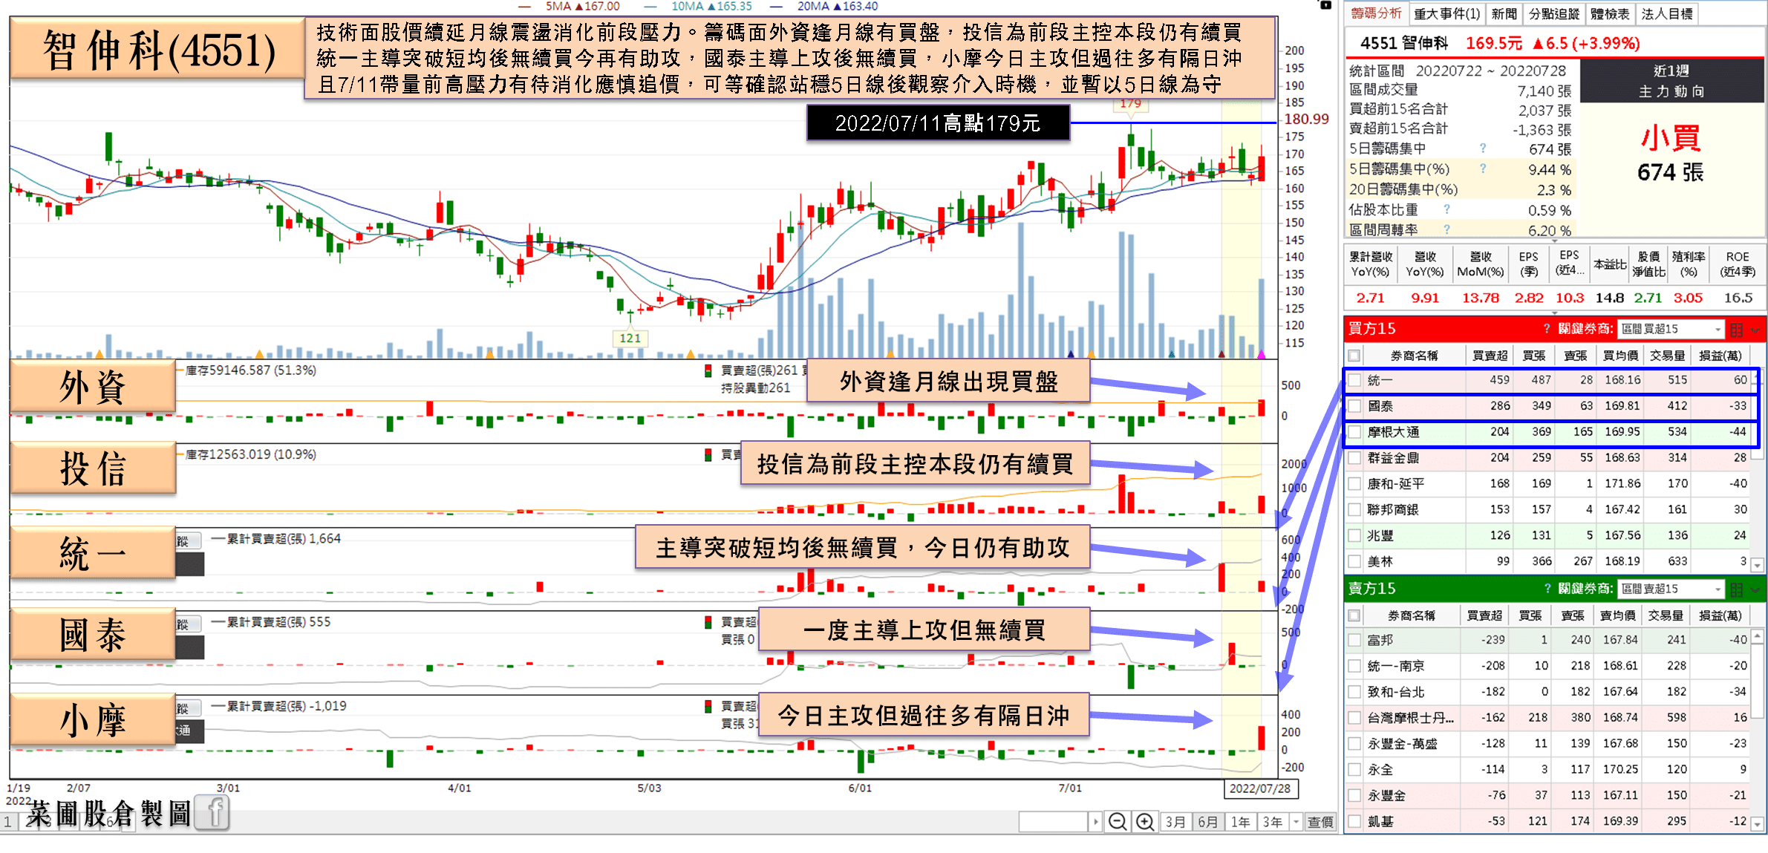1768x853 pixels.
Task: Click the 4551 智伸科 stock title
Action: pos(1403,43)
